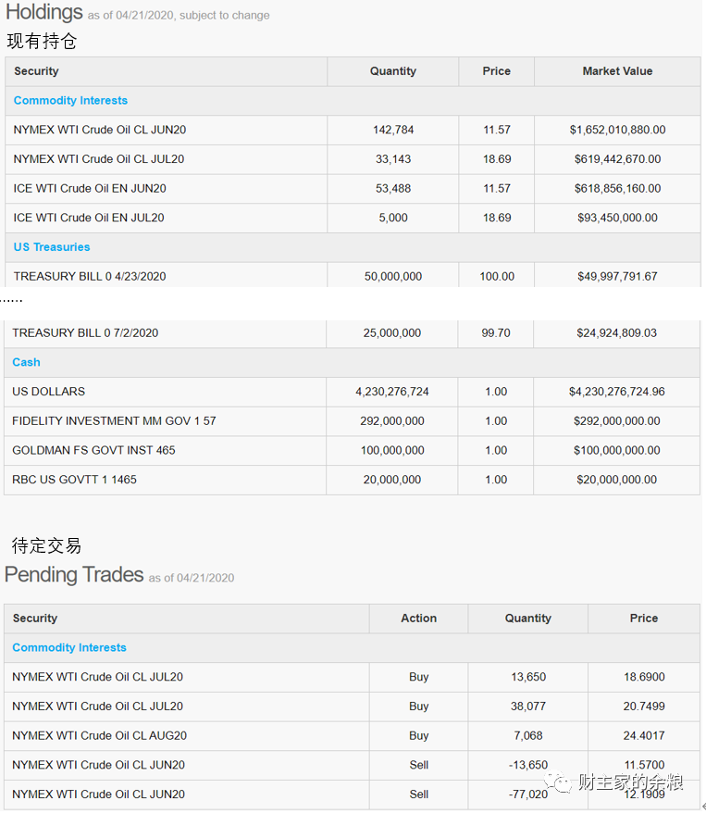The width and height of the screenshot is (706, 813).
Task: Select ICE WTI Crude Oil EN JUL20 holding
Action: tap(89, 218)
